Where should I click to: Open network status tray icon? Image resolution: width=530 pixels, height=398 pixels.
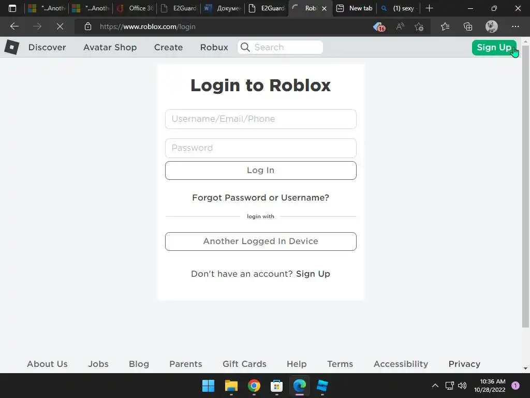pos(450,386)
